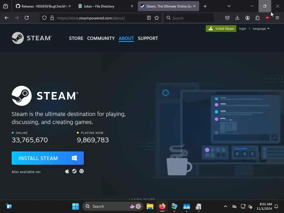Open the downloads panel
Image resolution: width=284 pixels, height=213 pixels.
(x=237, y=18)
